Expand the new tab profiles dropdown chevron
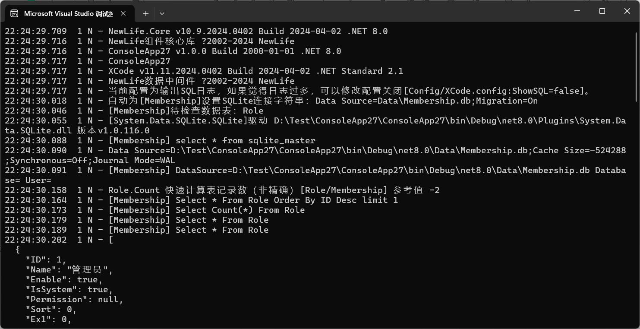 [x=162, y=13]
